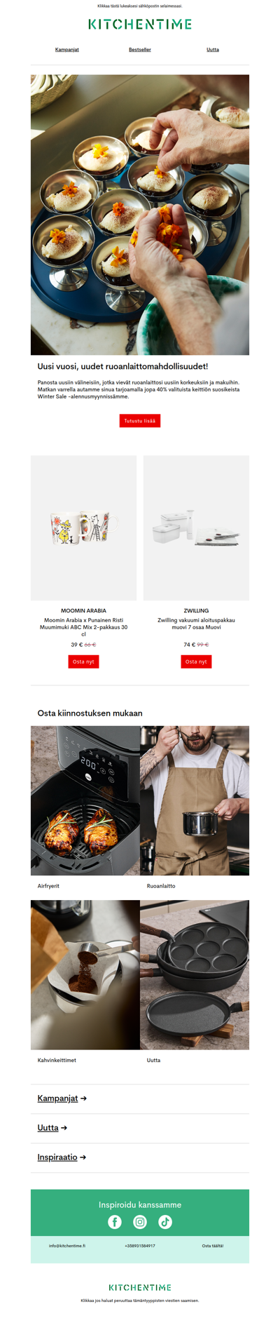Open email in browser link at top
The width and height of the screenshot is (280, 1323).
(140, 6)
